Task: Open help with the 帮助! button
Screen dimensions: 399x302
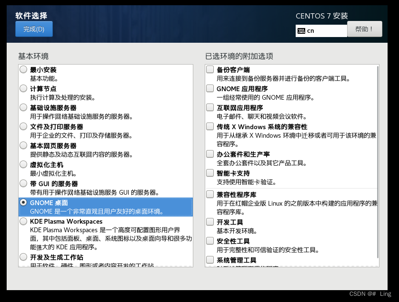Action: (364, 29)
